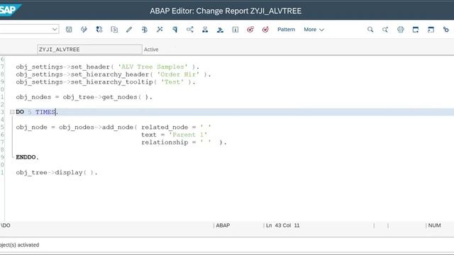454x255 pixels.
Task: Click the set_header code line
Action: (108, 67)
